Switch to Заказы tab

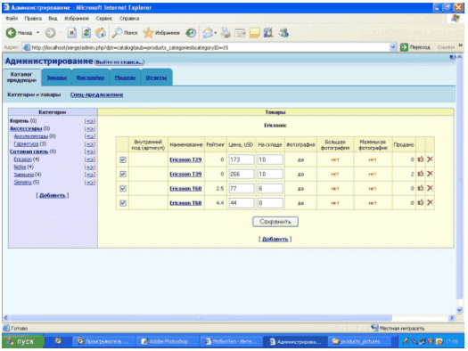[x=57, y=78]
